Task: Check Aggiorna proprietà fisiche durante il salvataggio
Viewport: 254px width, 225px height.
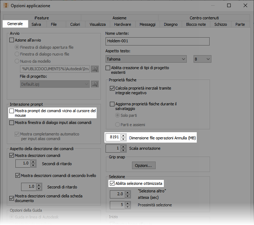Action: (112, 104)
